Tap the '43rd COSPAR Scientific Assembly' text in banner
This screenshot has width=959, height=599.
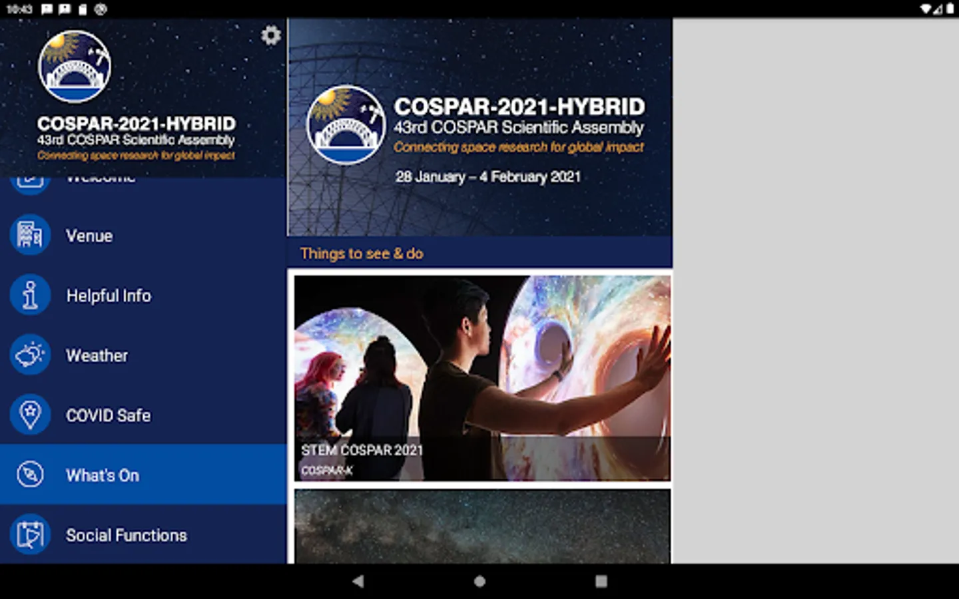[x=519, y=128]
